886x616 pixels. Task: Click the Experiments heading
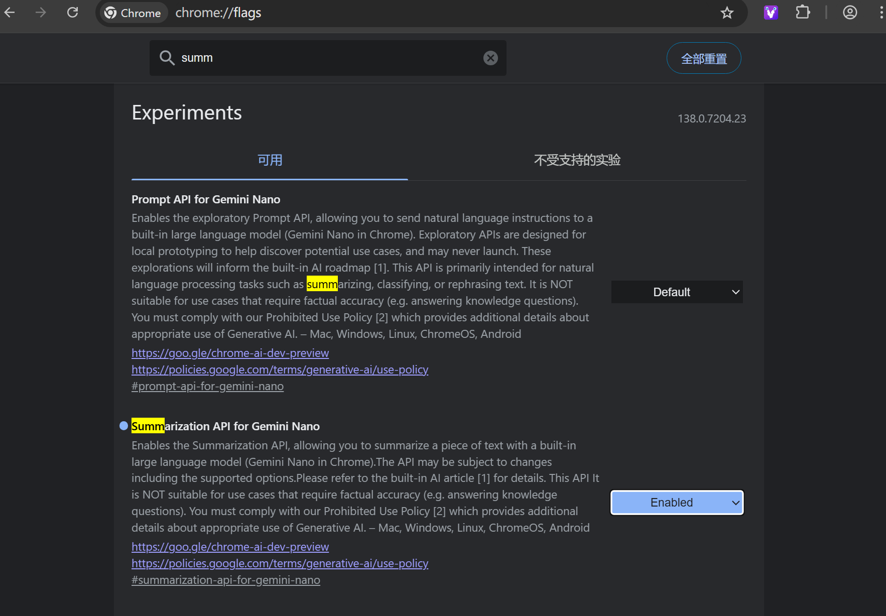[187, 113]
